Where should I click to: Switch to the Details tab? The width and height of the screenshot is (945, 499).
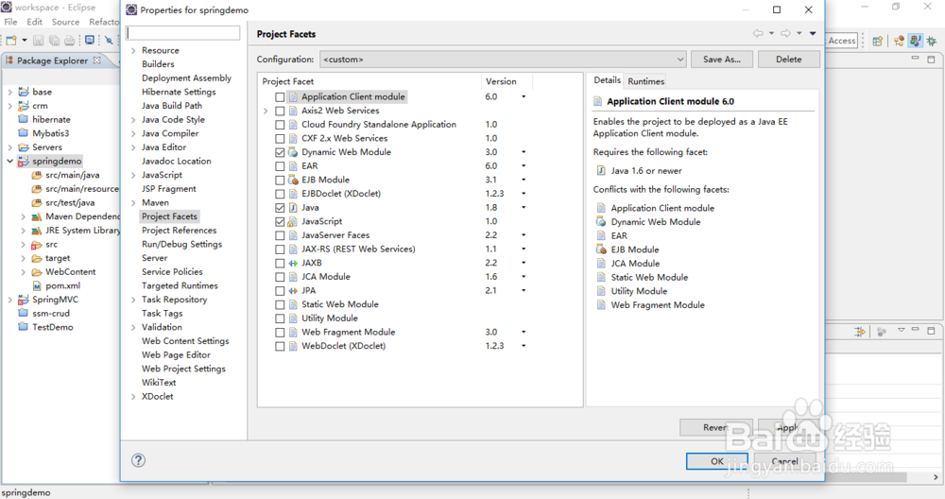pyautogui.click(x=607, y=80)
